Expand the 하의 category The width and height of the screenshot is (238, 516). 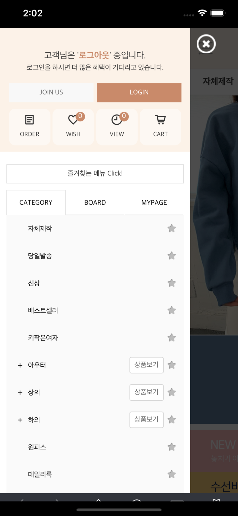[20, 420]
